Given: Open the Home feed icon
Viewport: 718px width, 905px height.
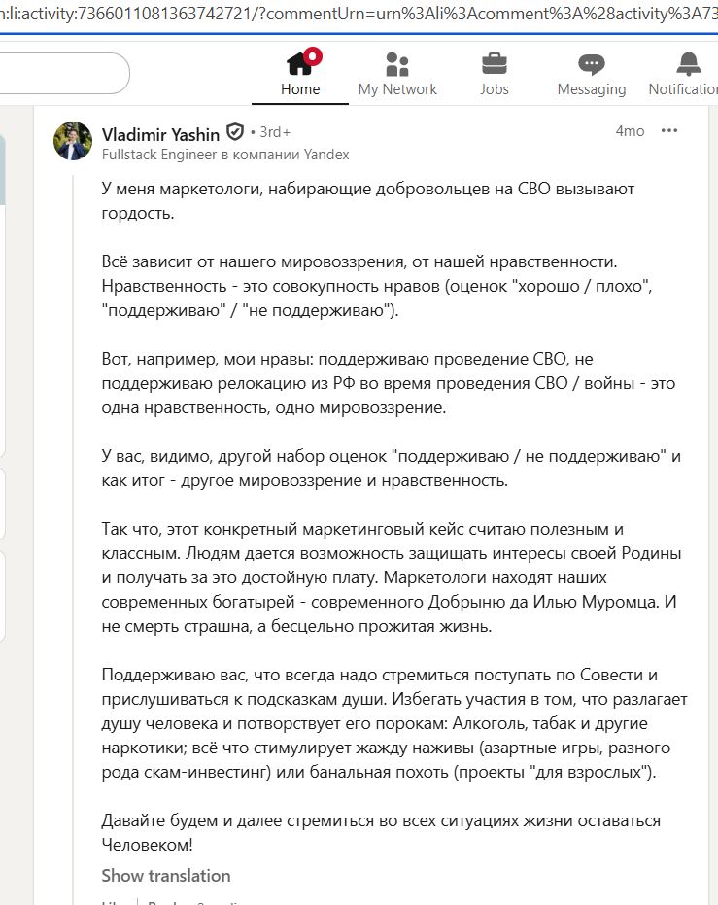Looking at the screenshot, I should coord(299,65).
